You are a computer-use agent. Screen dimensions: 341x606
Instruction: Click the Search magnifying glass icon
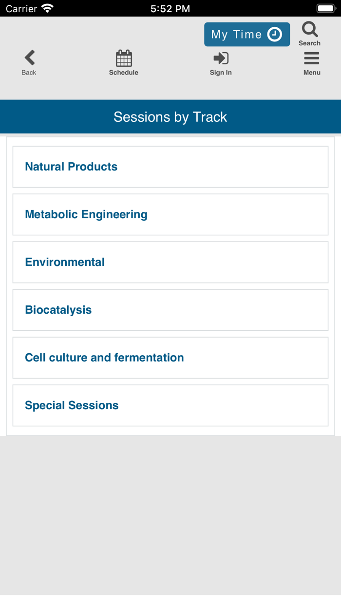coord(310,30)
